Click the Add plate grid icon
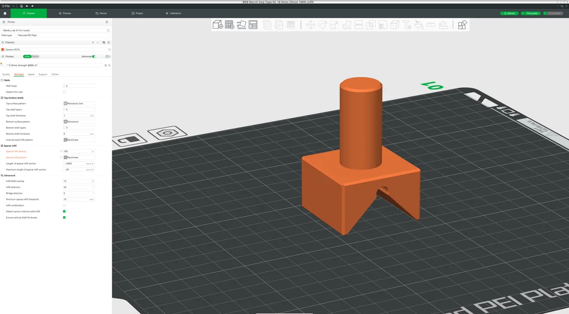Image resolution: width=569 pixels, height=314 pixels. click(x=229, y=25)
